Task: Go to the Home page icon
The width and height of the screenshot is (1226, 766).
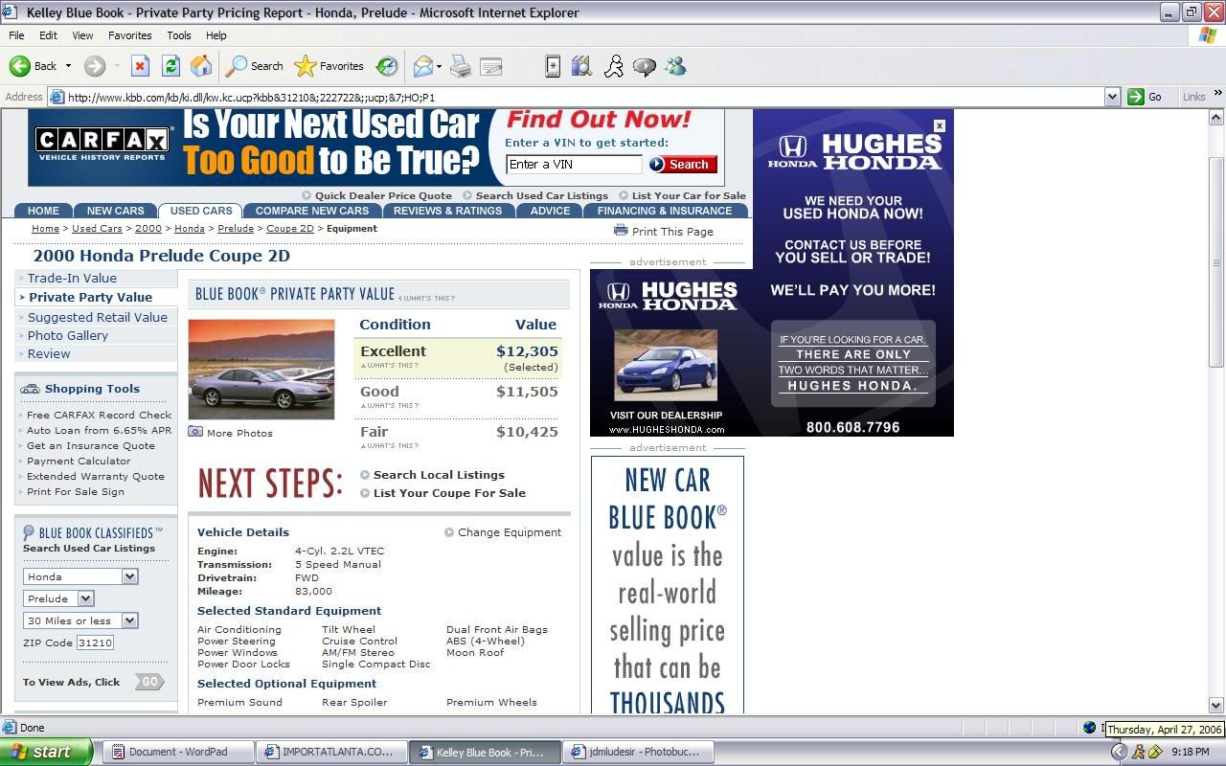Action: coord(201,66)
